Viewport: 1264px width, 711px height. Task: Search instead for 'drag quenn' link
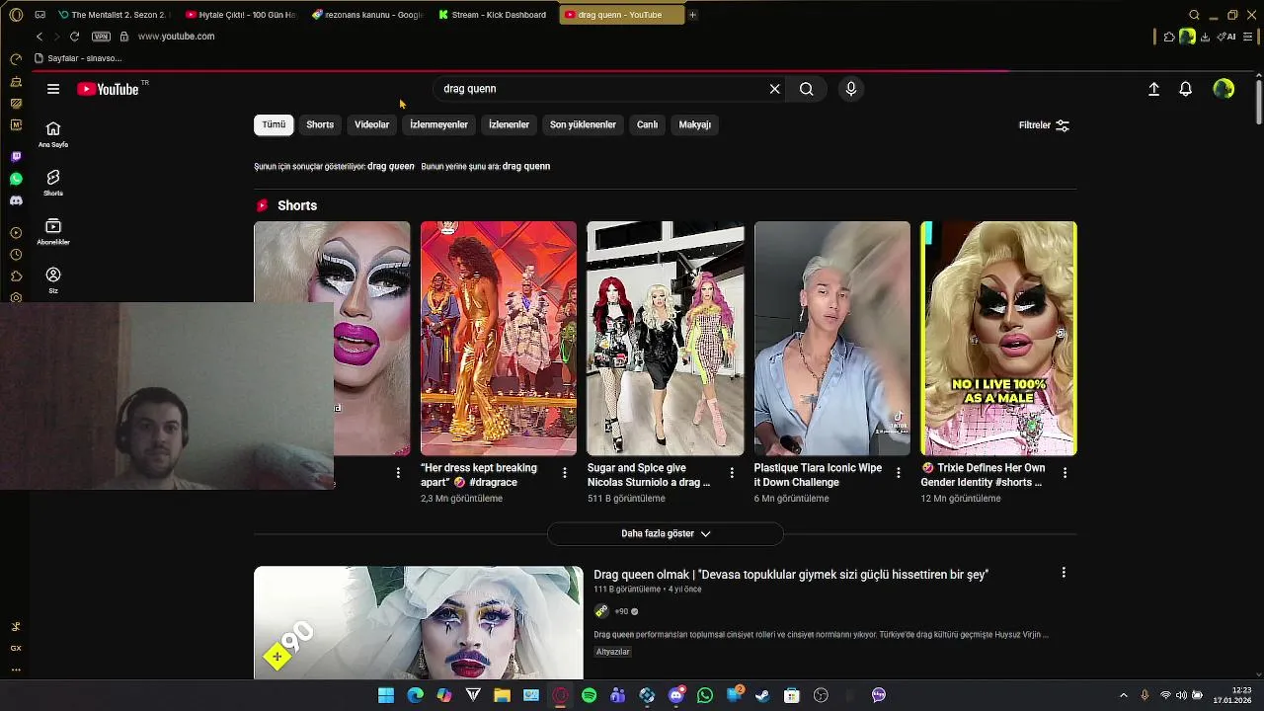(x=526, y=167)
